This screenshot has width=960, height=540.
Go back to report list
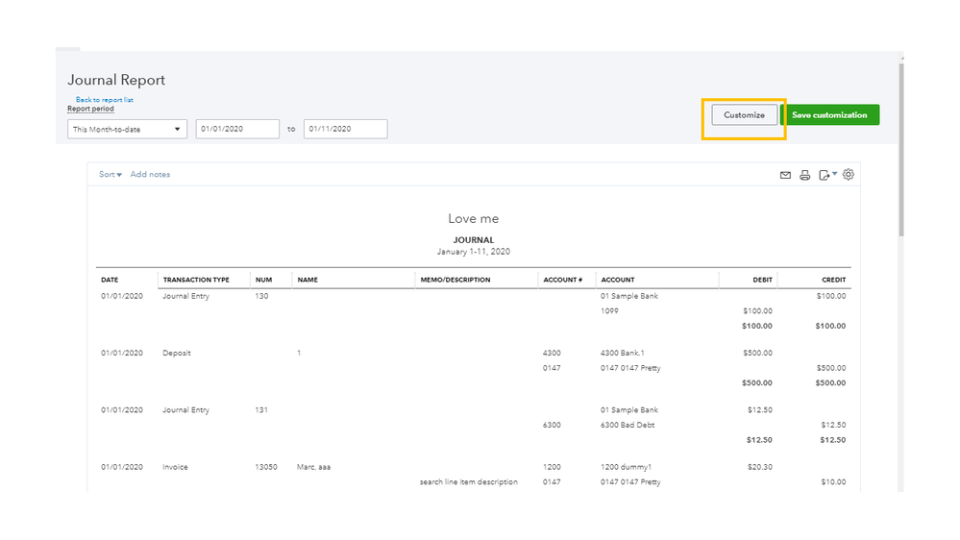click(x=105, y=100)
